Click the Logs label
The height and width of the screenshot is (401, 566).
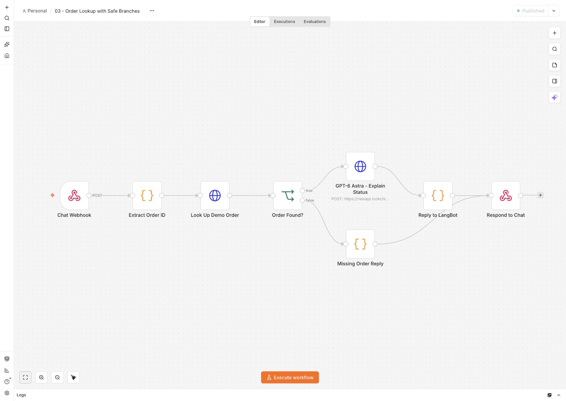point(21,395)
